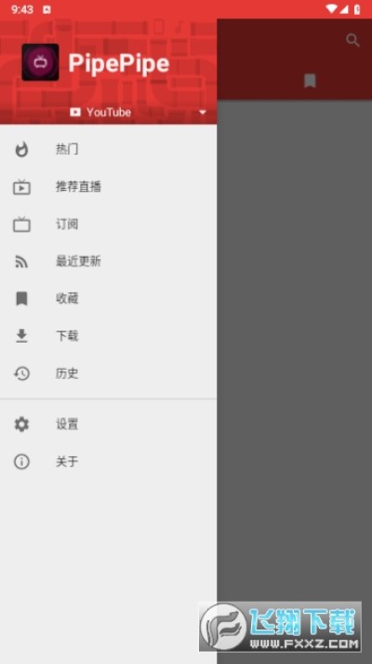Tap the PipePipe app logo thumbnail
The width and height of the screenshot is (372, 664).
pyautogui.click(x=40, y=61)
